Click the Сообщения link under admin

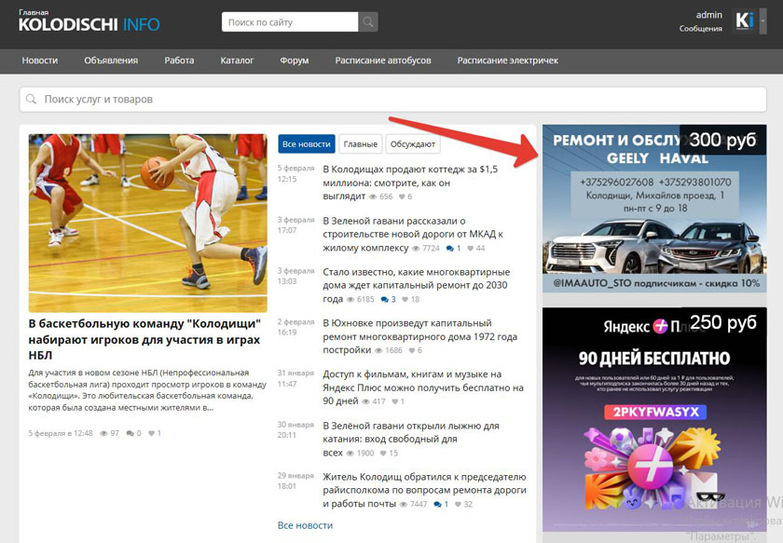(700, 29)
